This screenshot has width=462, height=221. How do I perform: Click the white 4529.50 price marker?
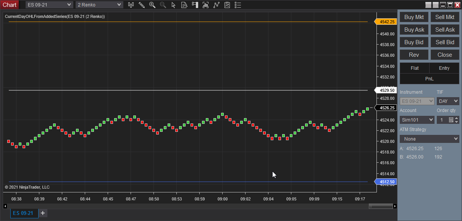point(386,90)
